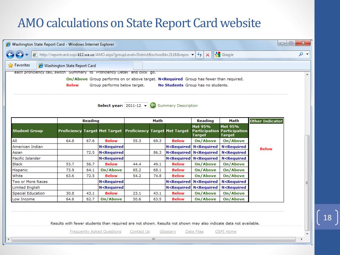Click the All row Reading Below result
The image size is (340, 255).
(x=111, y=141)
